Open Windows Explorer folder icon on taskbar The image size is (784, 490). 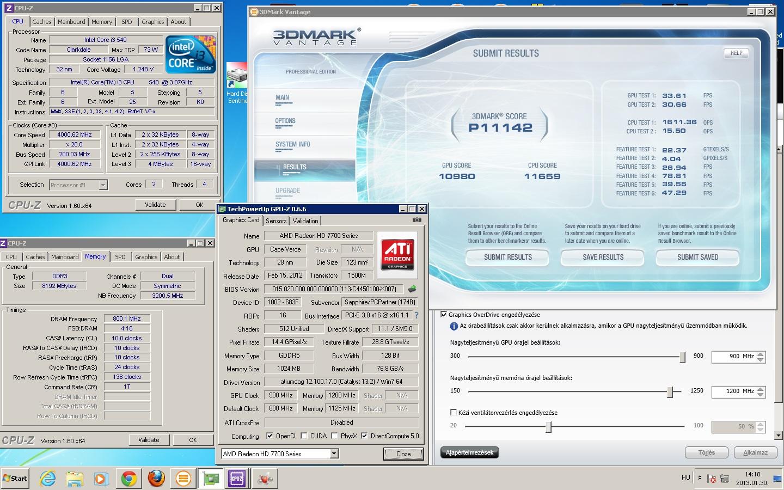75,479
